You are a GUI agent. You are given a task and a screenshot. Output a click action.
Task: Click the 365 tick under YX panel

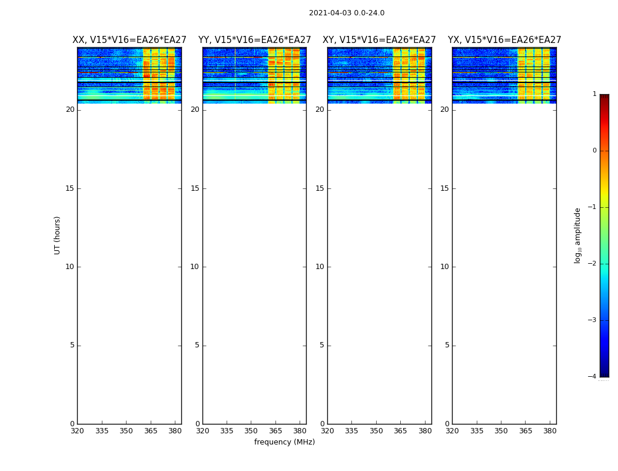point(525,430)
